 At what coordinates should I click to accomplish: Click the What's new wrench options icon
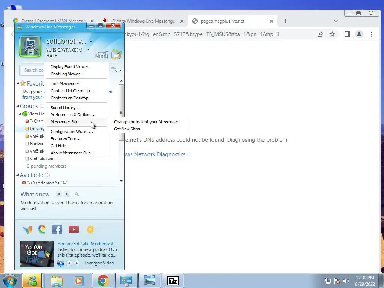click(76, 194)
